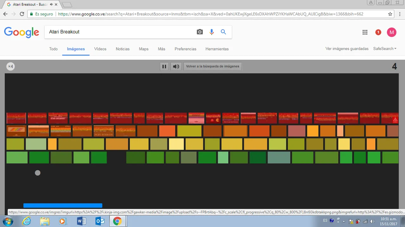This screenshot has width=405, height=227.
Task: Bookmark this page with the star icon
Action: 390,14
